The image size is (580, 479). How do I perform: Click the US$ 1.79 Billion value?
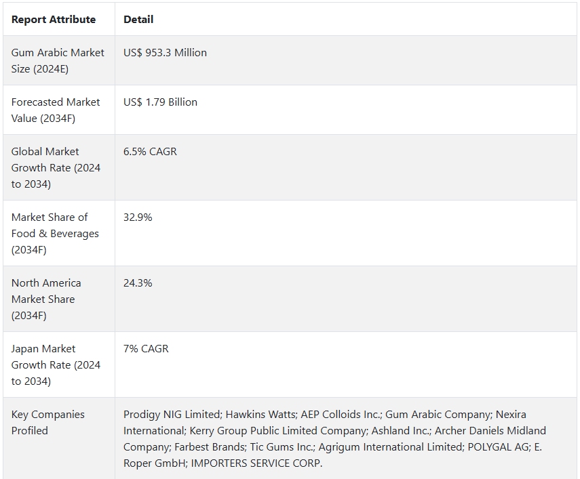tap(160, 102)
